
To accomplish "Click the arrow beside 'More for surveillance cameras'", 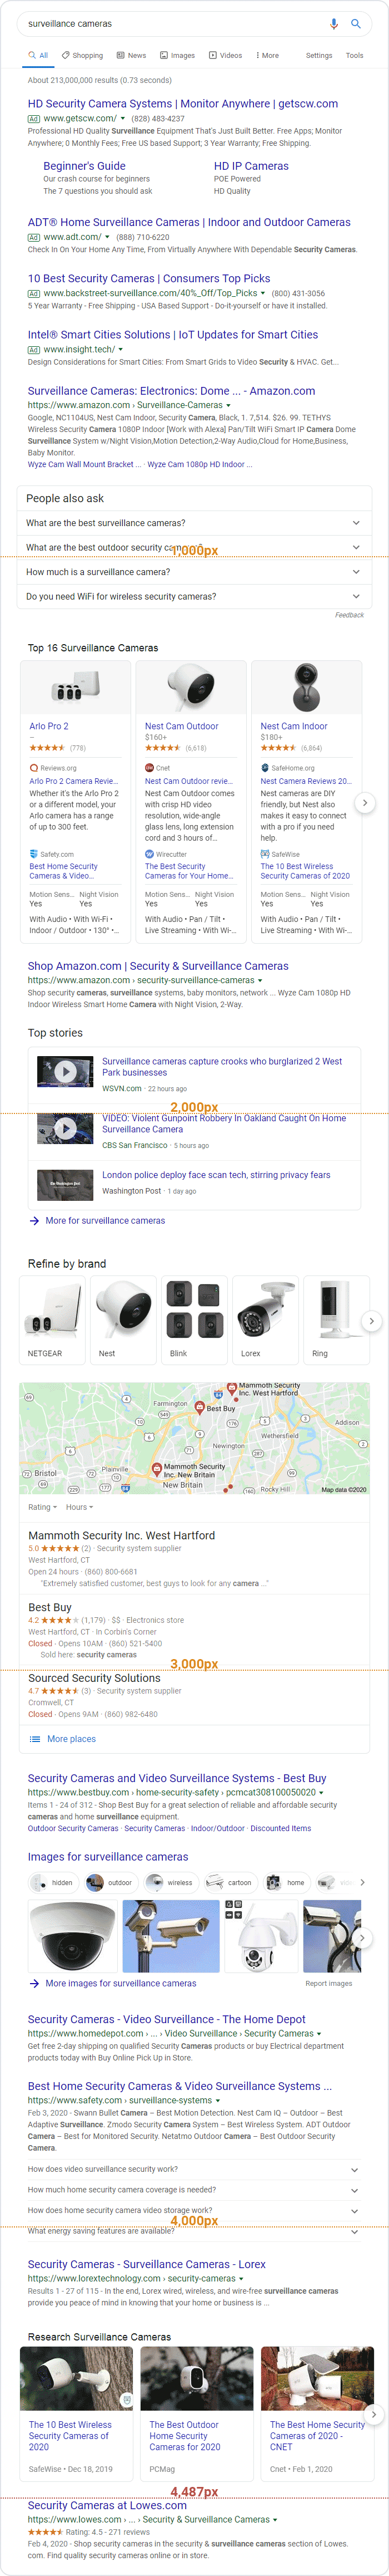I will pos(35,1221).
